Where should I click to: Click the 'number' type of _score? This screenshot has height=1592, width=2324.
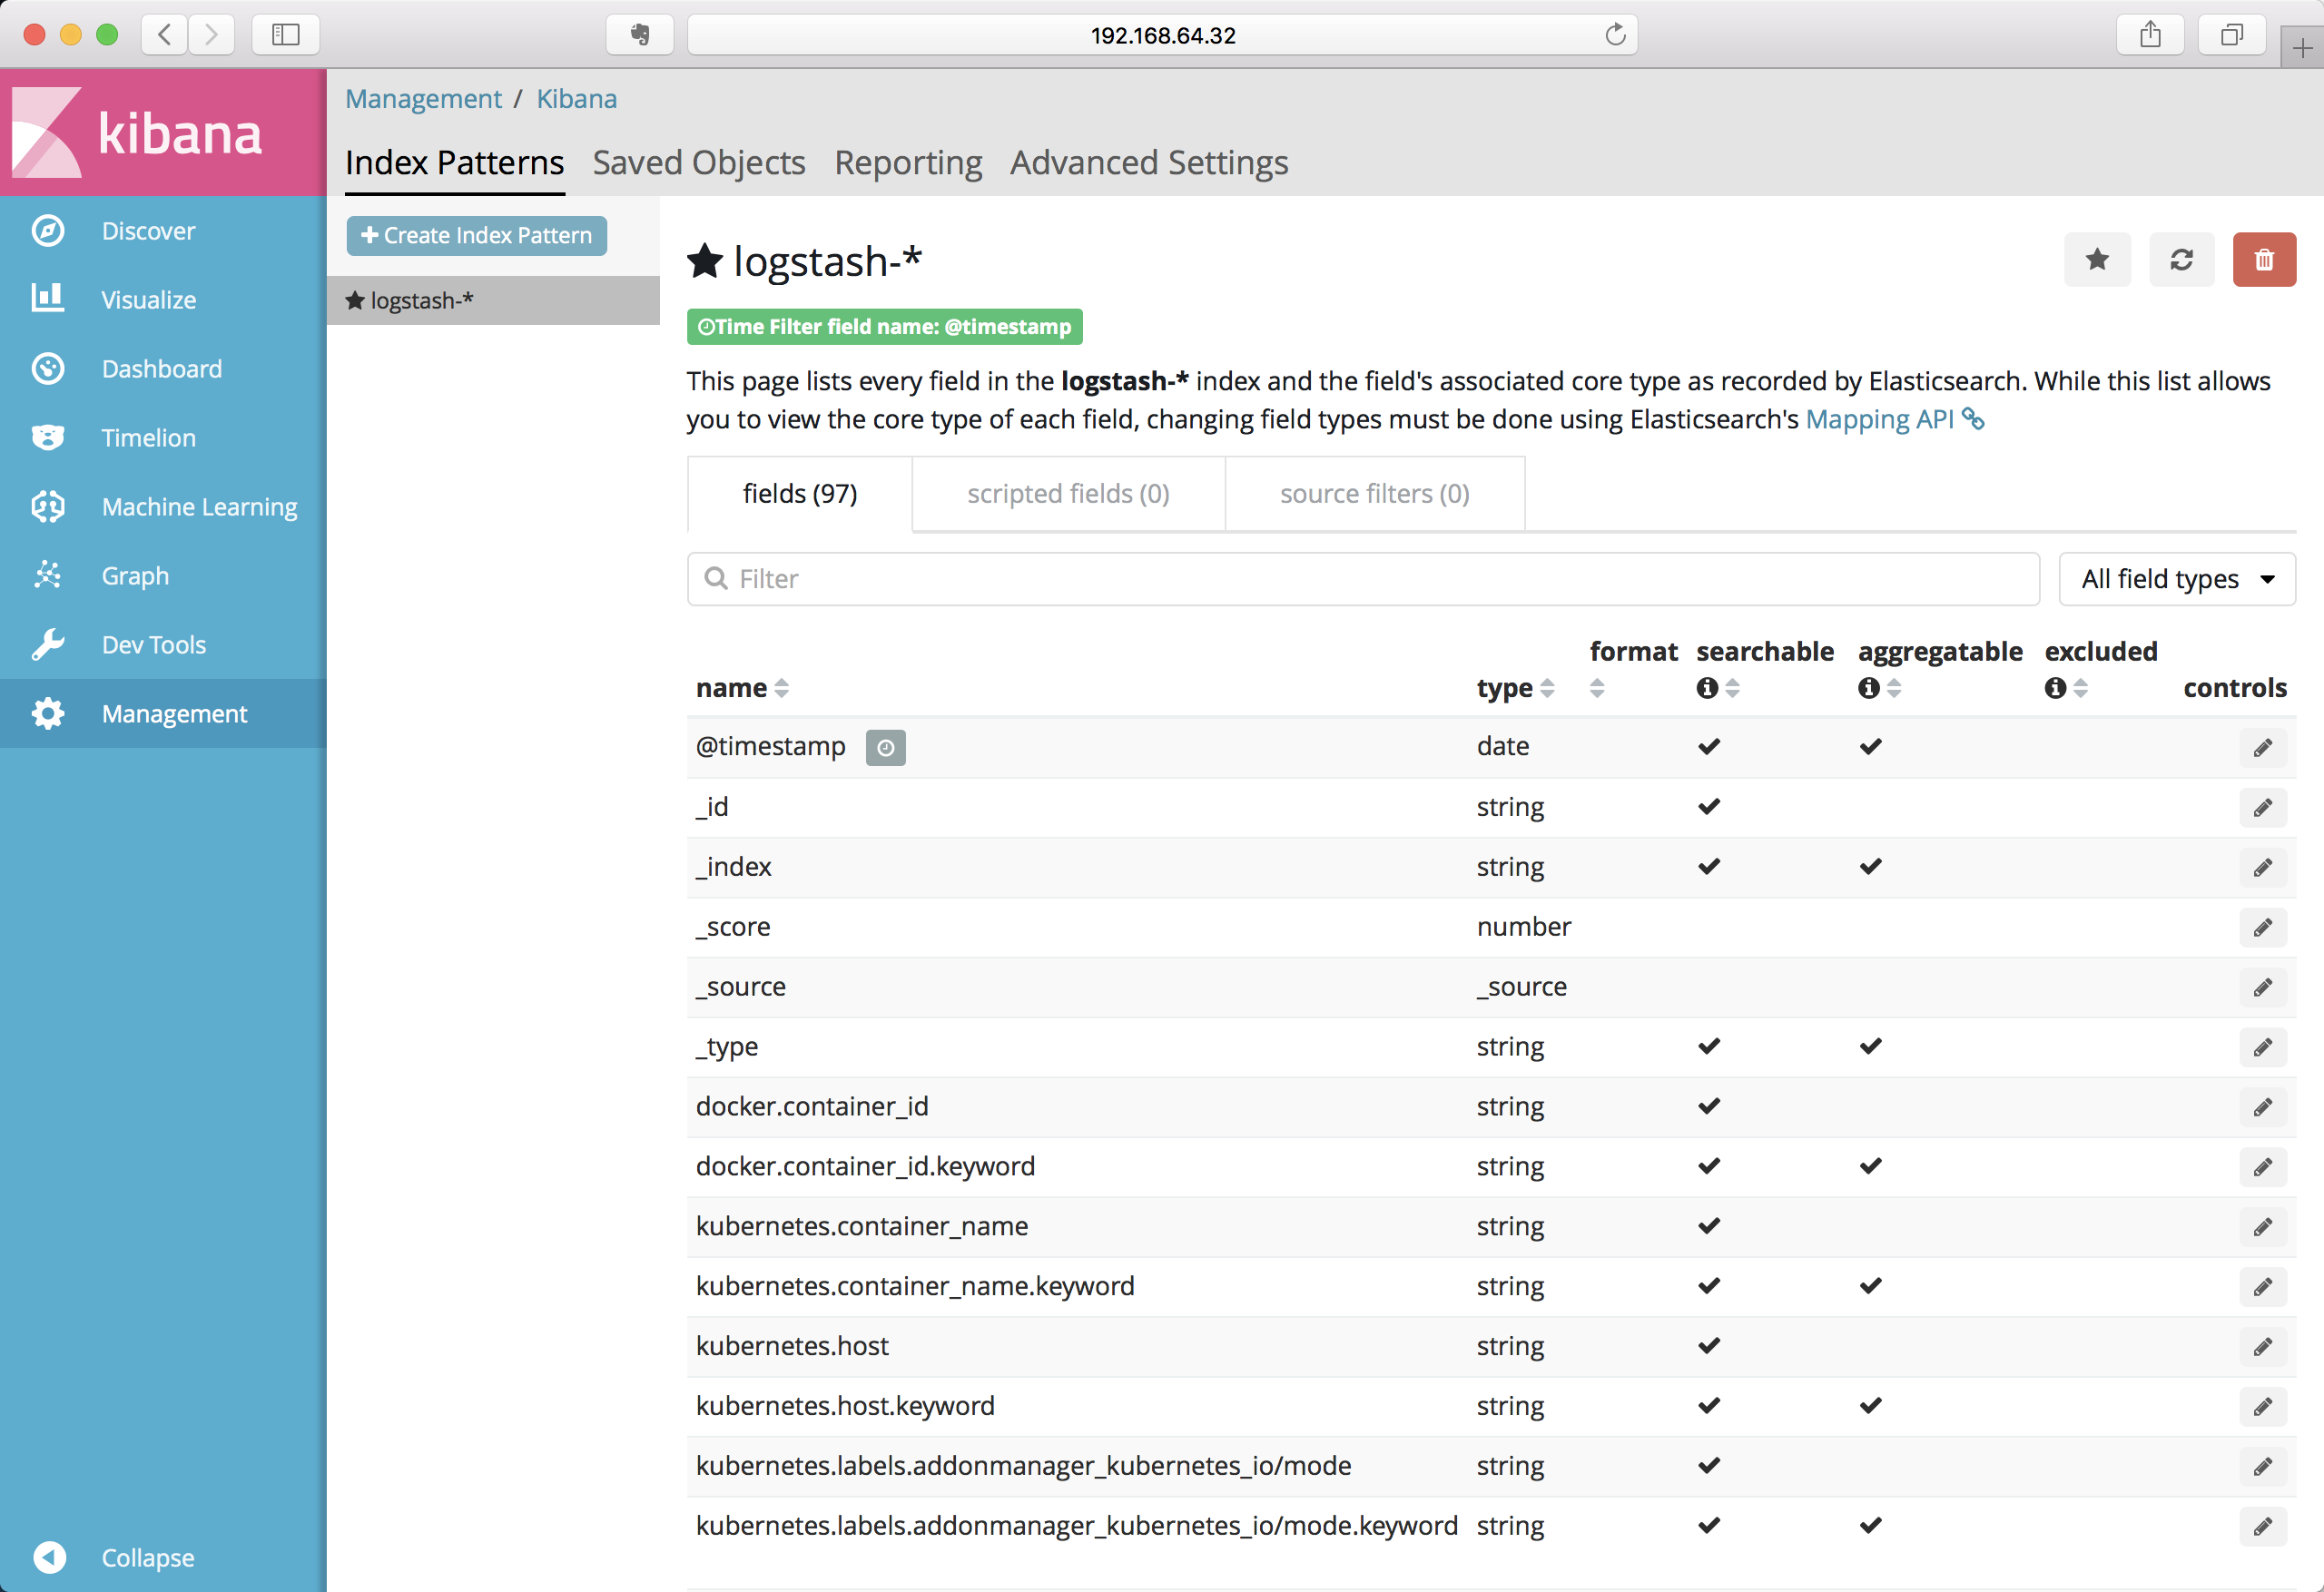pyautogui.click(x=1524, y=927)
